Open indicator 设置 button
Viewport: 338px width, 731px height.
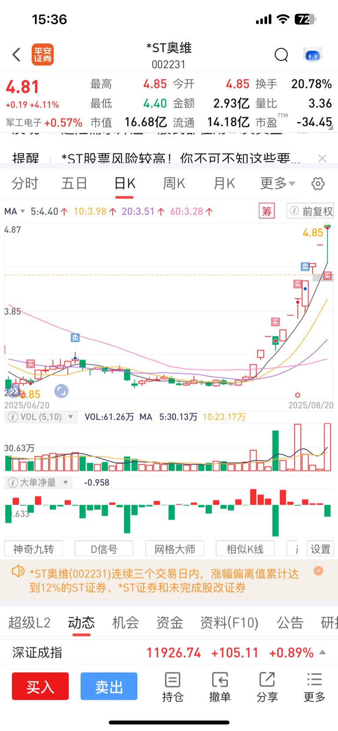point(320,549)
